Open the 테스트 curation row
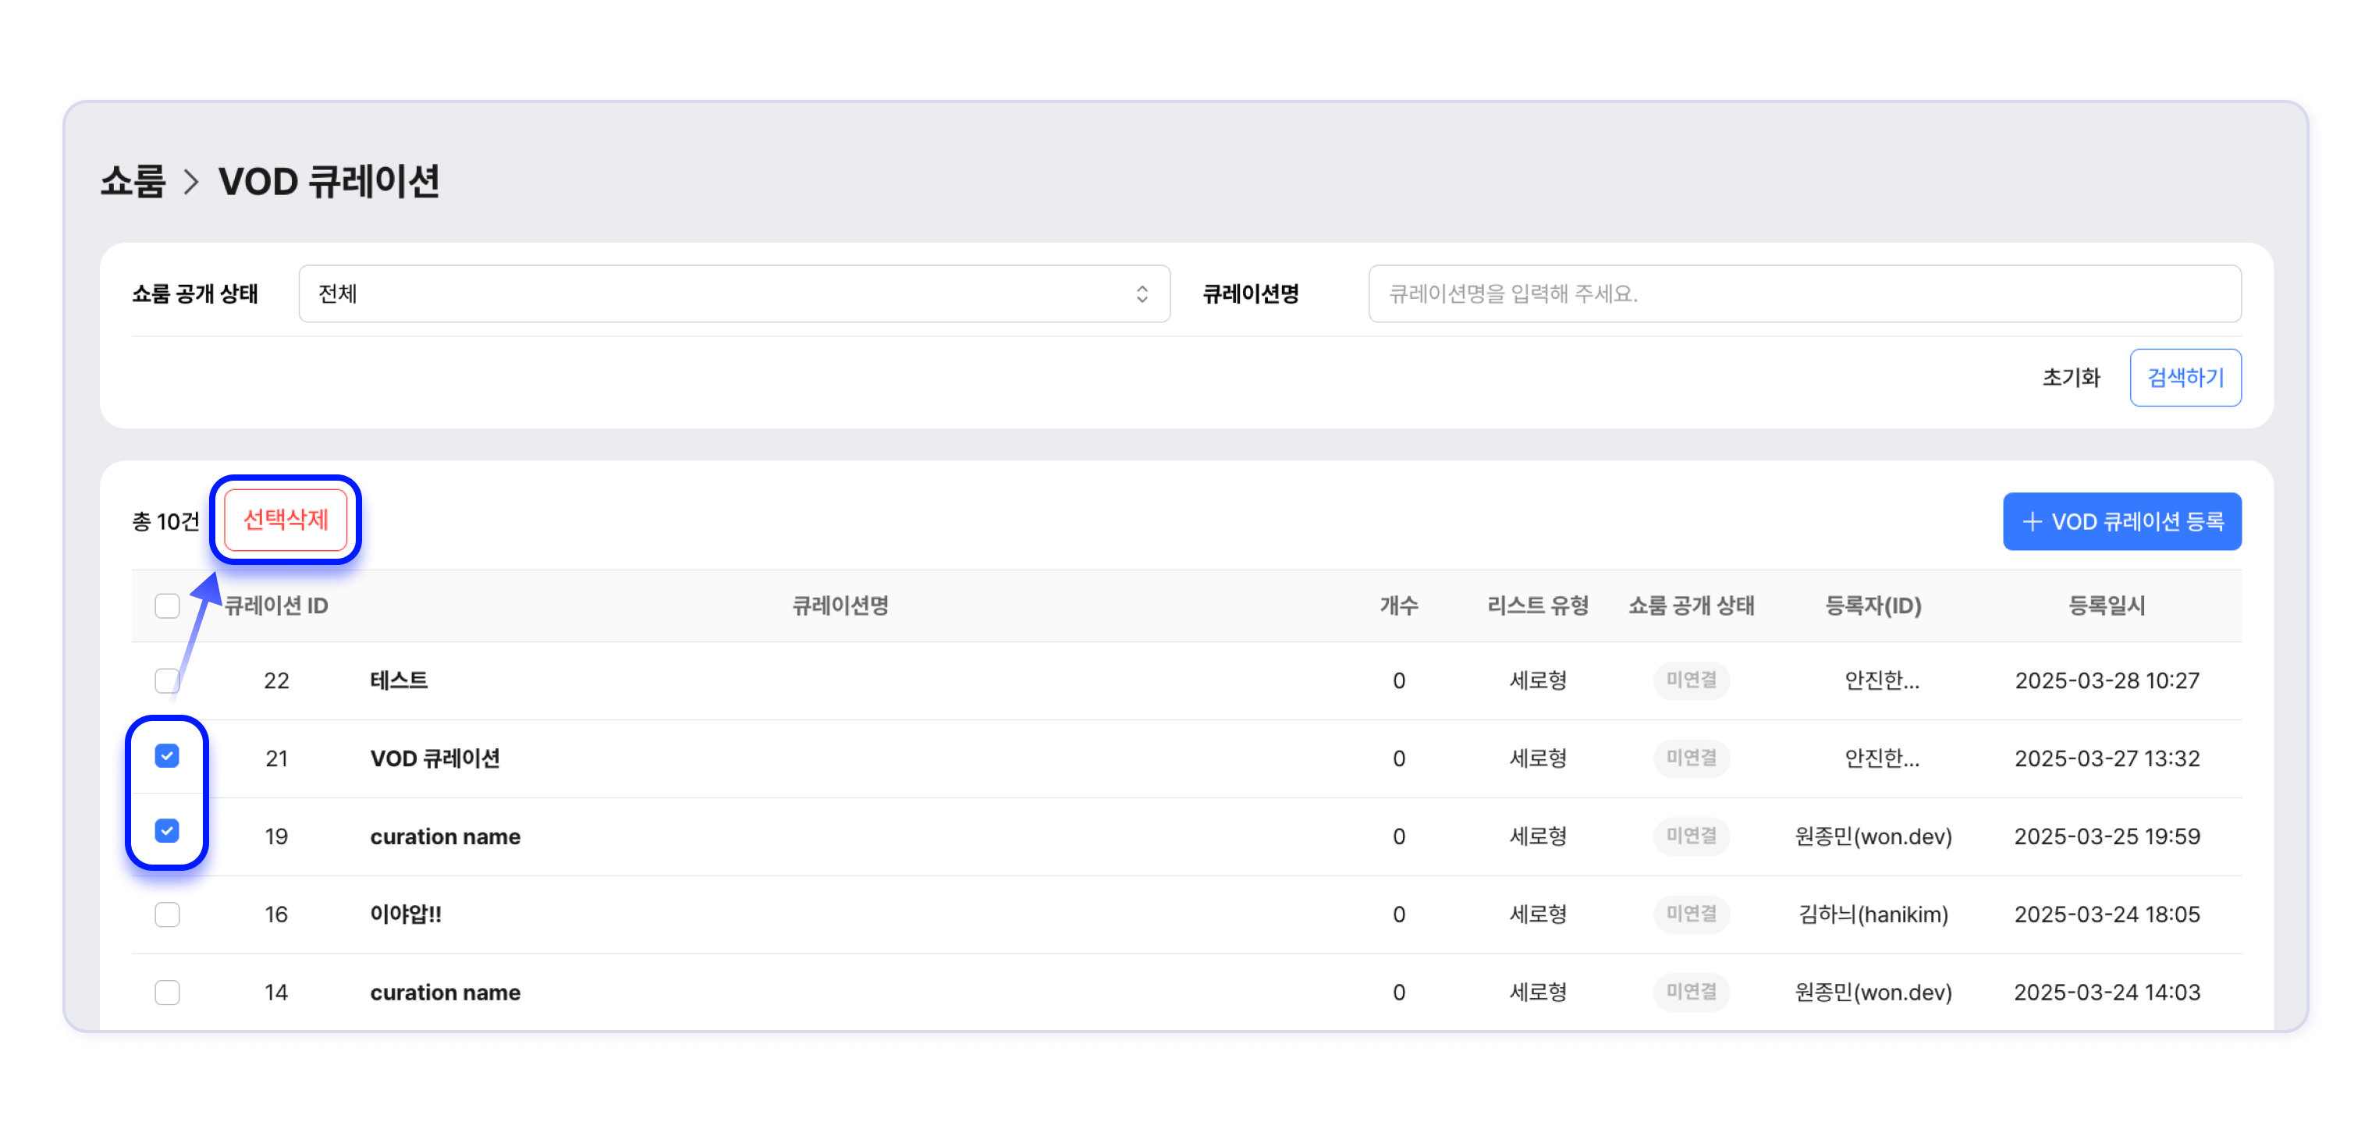The width and height of the screenshot is (2372, 1133). (399, 680)
